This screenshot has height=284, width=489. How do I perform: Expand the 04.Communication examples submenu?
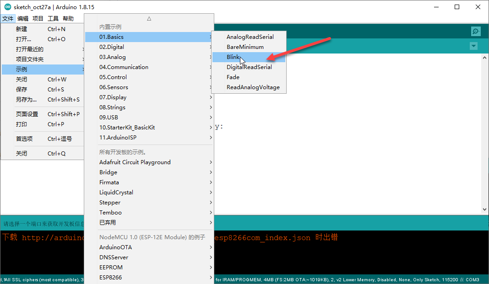(149, 67)
